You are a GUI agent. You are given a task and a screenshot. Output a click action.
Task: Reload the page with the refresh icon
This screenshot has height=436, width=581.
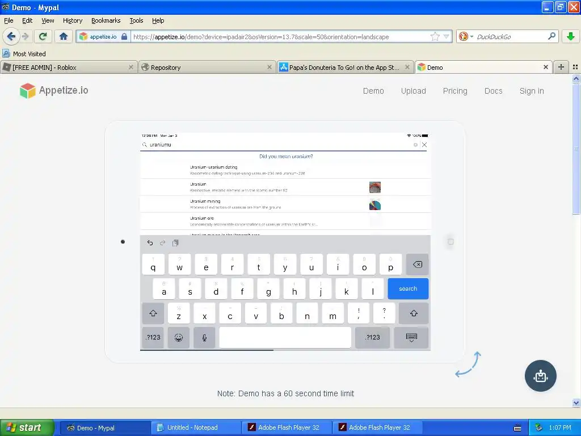pos(43,36)
